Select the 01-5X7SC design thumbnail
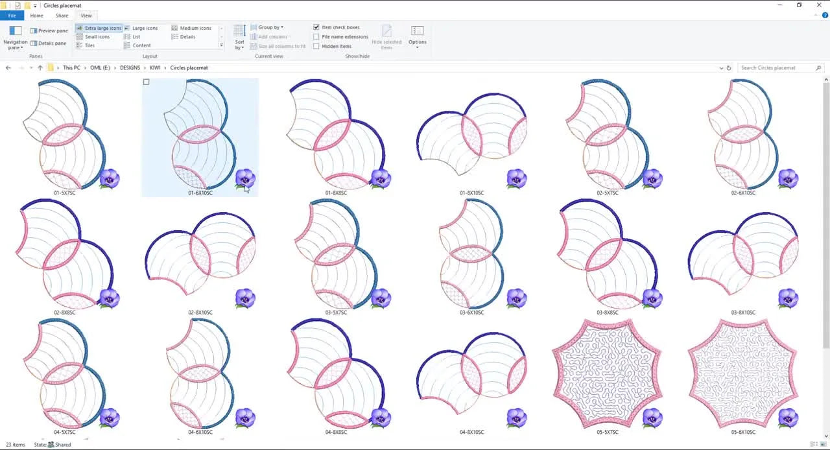830x450 pixels. click(x=65, y=133)
